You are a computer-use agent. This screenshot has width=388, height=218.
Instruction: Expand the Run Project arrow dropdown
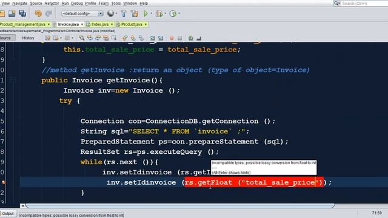click(x=151, y=13)
